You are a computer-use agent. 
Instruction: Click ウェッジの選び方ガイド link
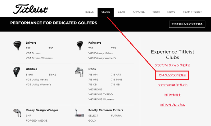(x=173, y=85)
